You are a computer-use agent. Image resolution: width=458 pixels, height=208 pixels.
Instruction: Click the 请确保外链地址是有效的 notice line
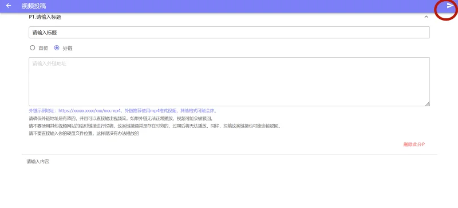coord(121,119)
